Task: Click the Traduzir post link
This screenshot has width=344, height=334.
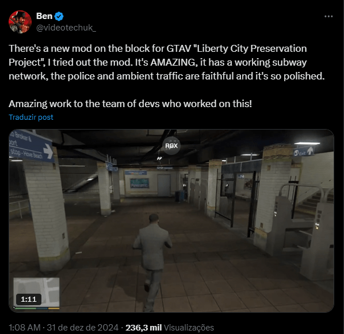Action: point(31,117)
